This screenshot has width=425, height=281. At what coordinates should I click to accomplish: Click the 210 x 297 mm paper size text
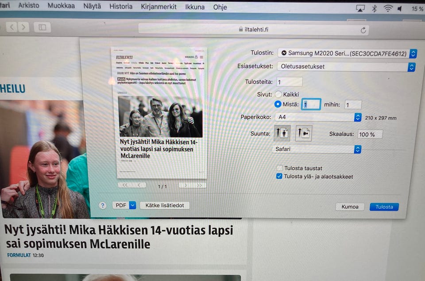click(381, 118)
